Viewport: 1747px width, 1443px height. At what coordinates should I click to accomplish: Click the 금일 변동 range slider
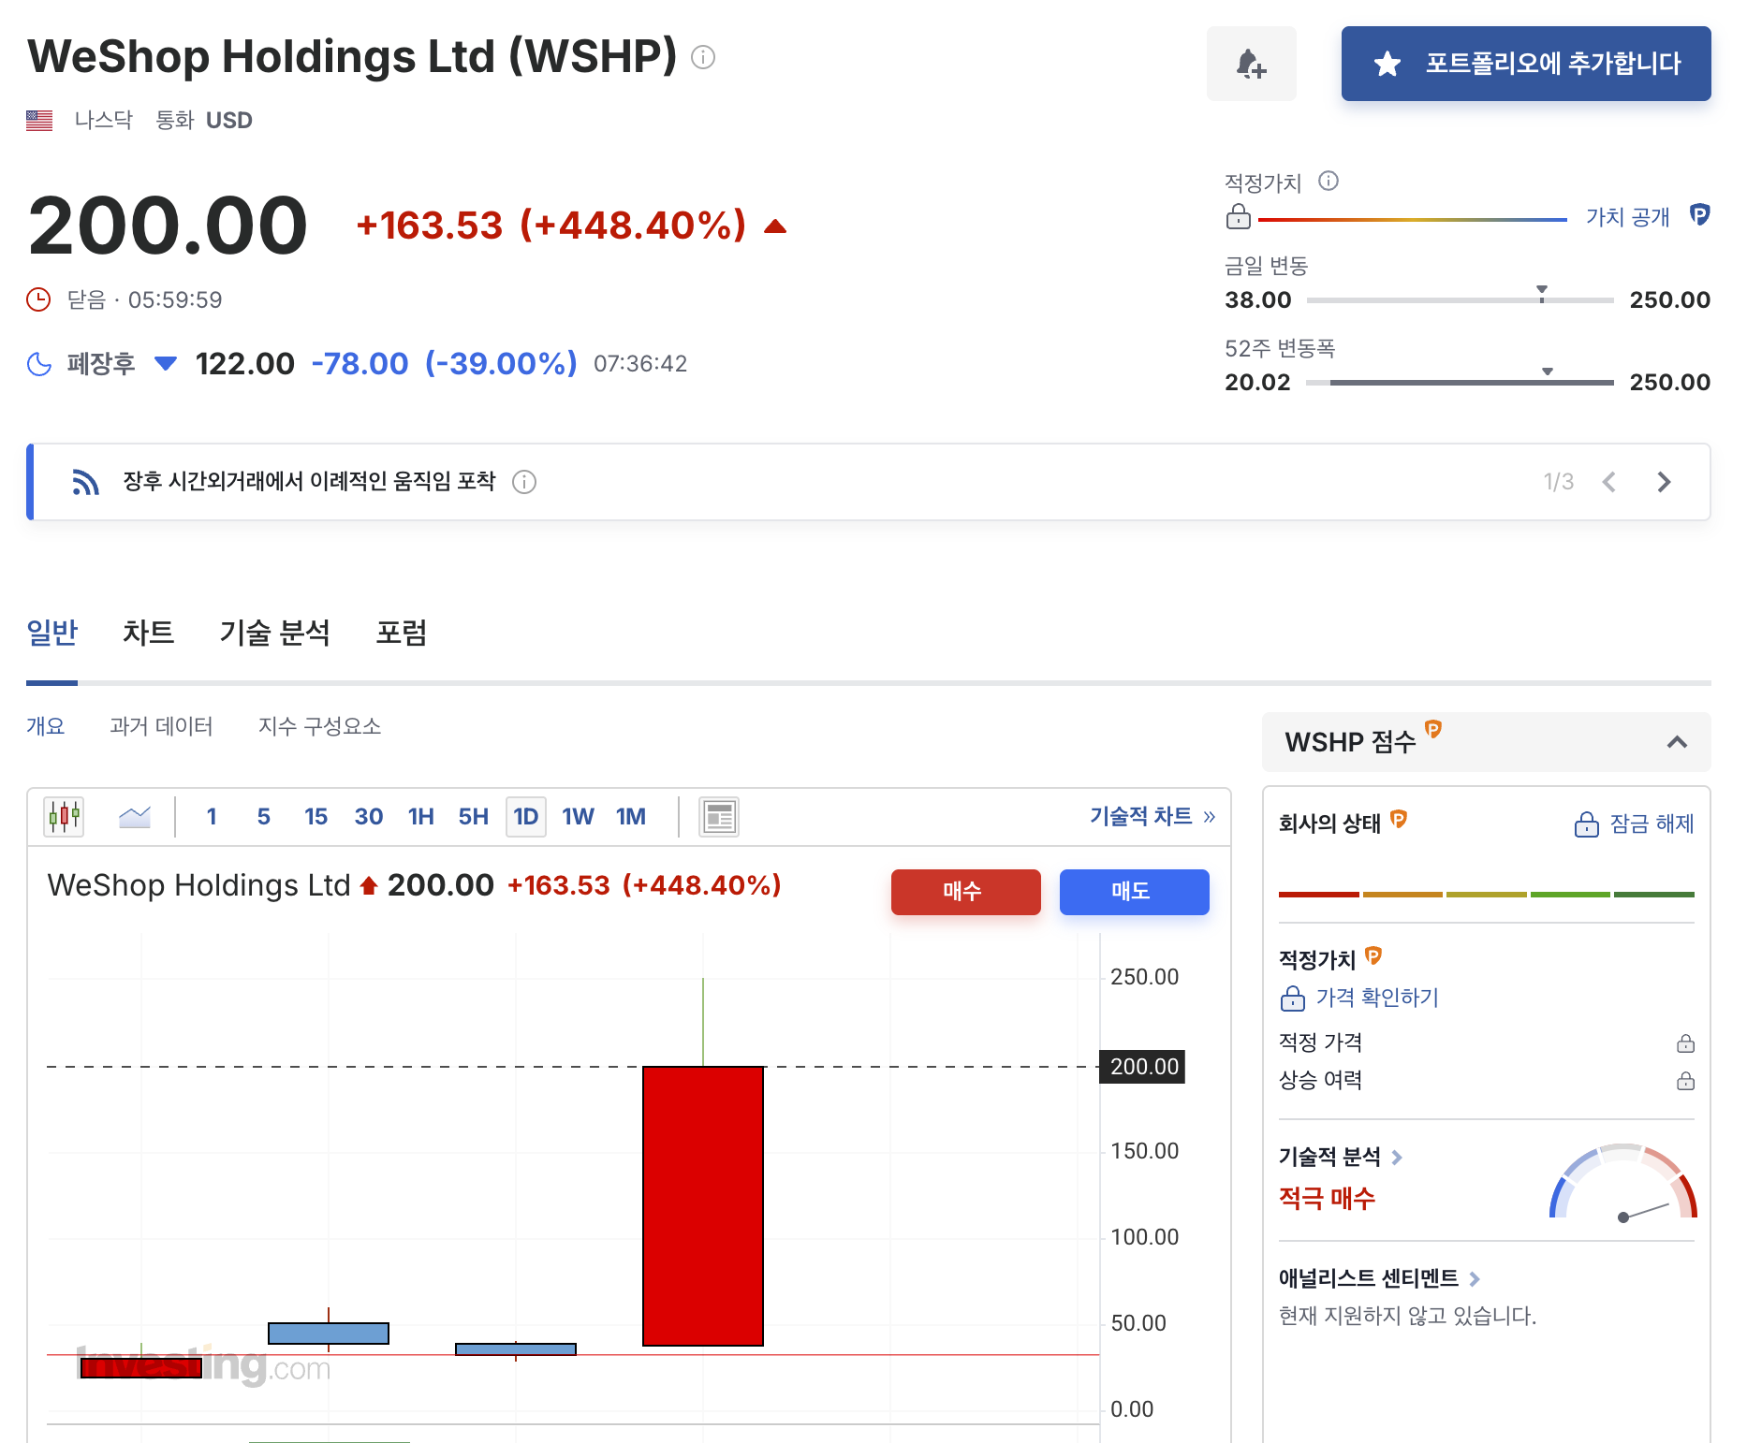(1460, 299)
